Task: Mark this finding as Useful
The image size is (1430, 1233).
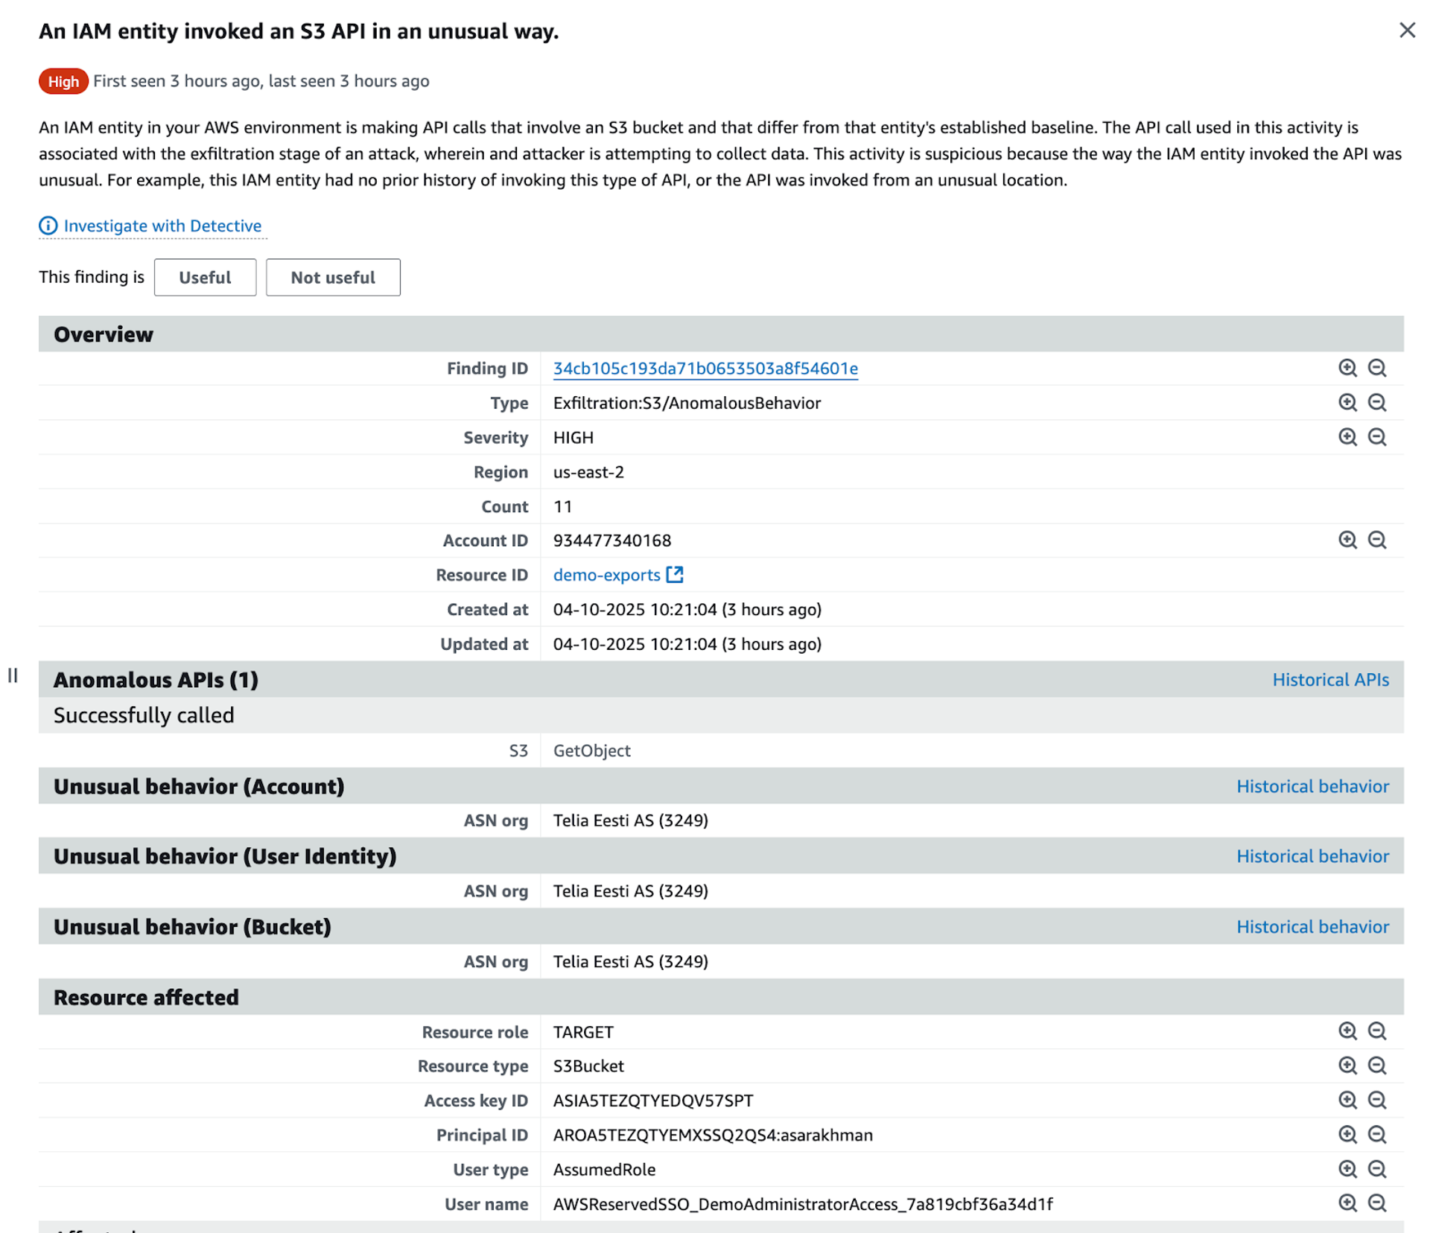Action: tap(205, 277)
